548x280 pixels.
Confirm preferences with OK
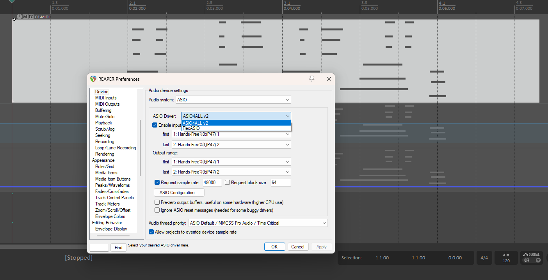(274, 247)
